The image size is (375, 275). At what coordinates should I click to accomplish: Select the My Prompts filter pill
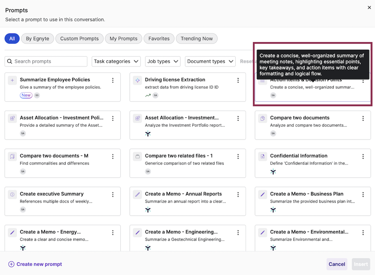click(123, 38)
